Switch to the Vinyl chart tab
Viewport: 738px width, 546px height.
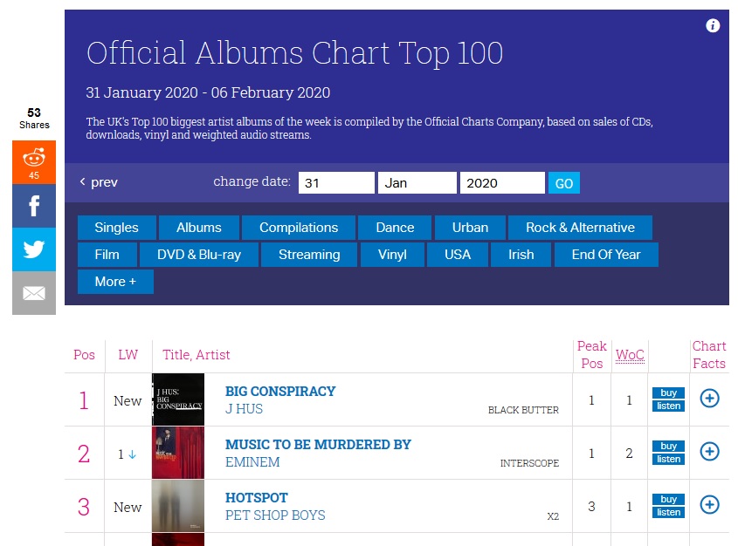(392, 255)
